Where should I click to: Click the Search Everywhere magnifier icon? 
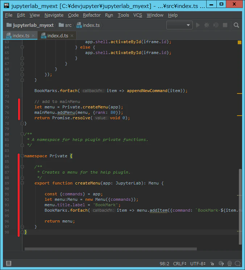coord(236,25)
